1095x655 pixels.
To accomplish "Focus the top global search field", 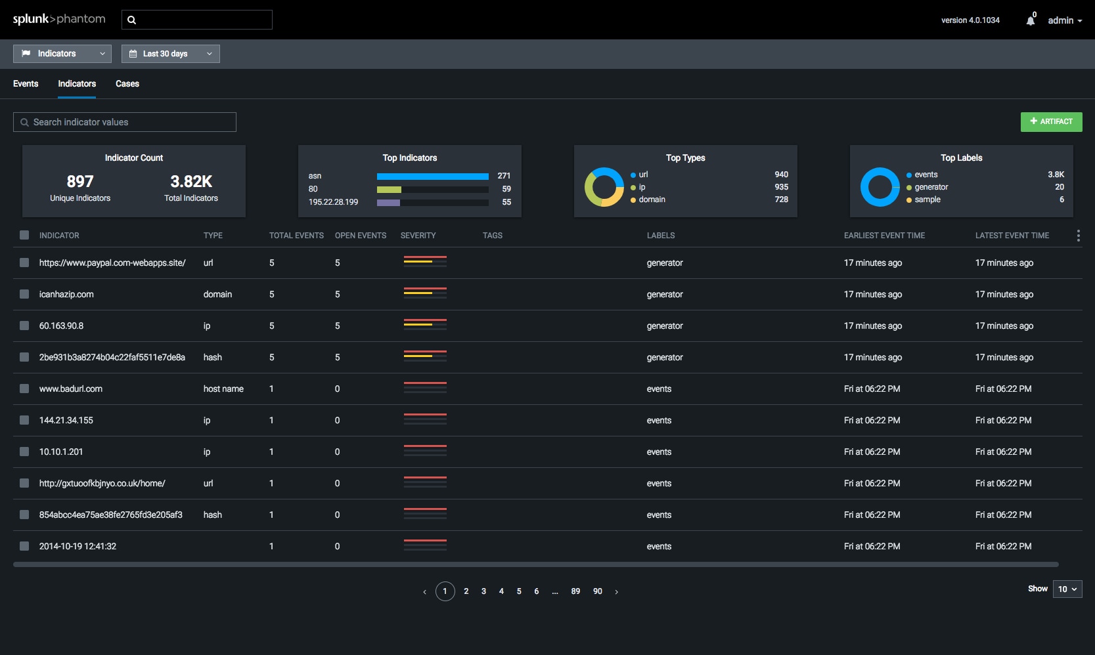I will (197, 20).
